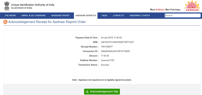Image resolution: width=202 pixels, height=95 pixels.
Task: Open ENROL & GET AADHAAR menu
Action: tap(33, 15)
